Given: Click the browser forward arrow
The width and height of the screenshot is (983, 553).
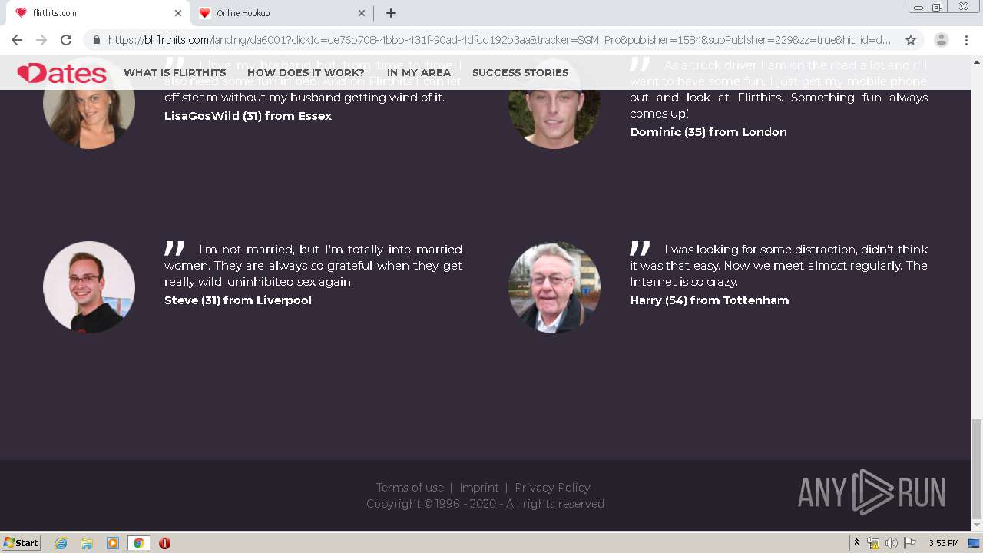Looking at the screenshot, I should click(41, 40).
